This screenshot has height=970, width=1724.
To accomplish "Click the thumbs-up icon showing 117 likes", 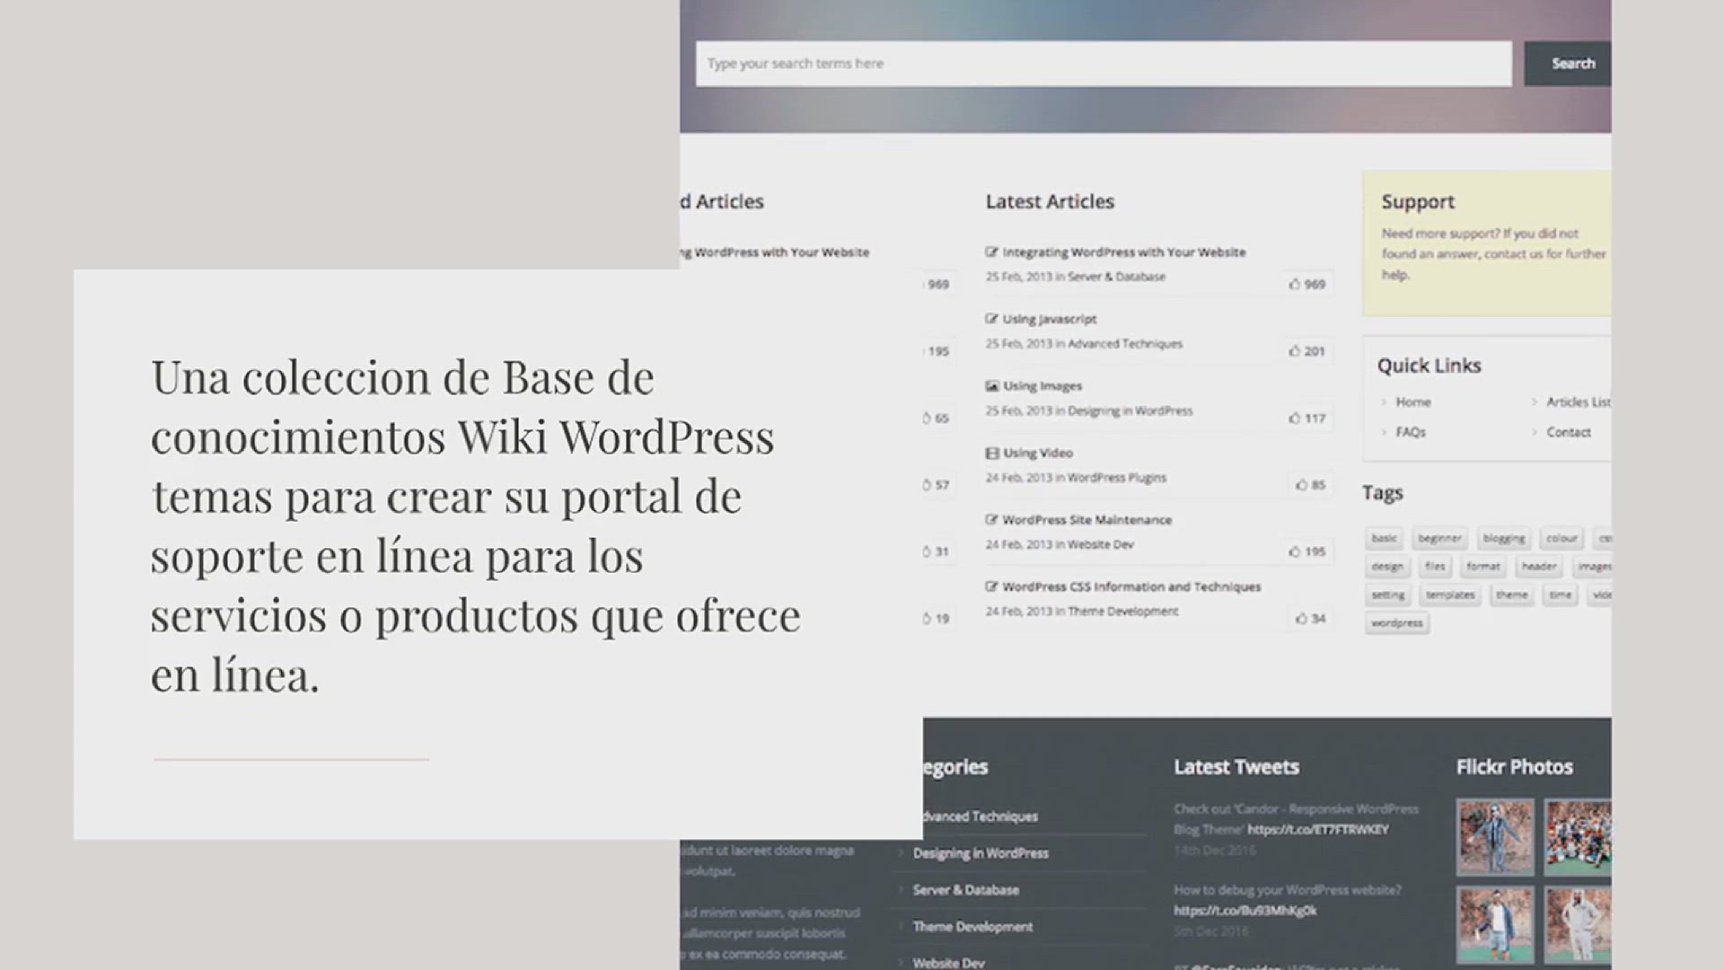I will [x=1294, y=418].
